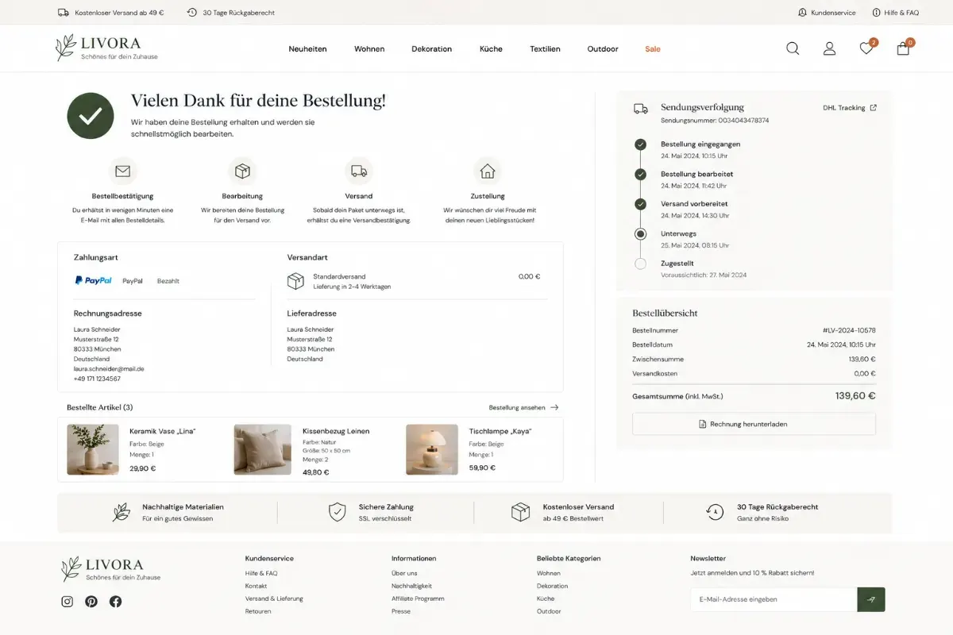Click the order number #LV-2024-10578
The image size is (953, 635).
point(849,330)
